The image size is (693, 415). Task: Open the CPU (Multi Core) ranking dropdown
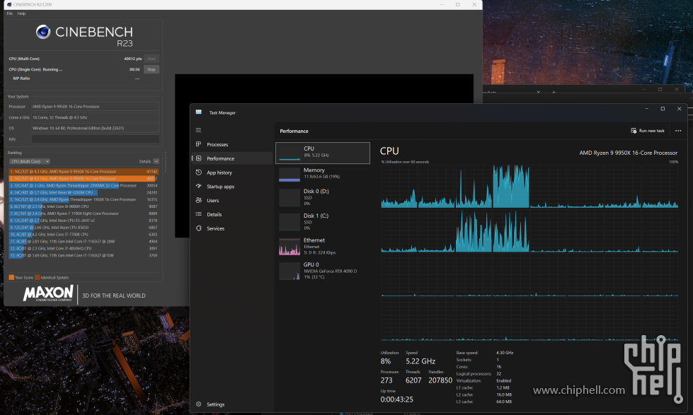[30, 162]
